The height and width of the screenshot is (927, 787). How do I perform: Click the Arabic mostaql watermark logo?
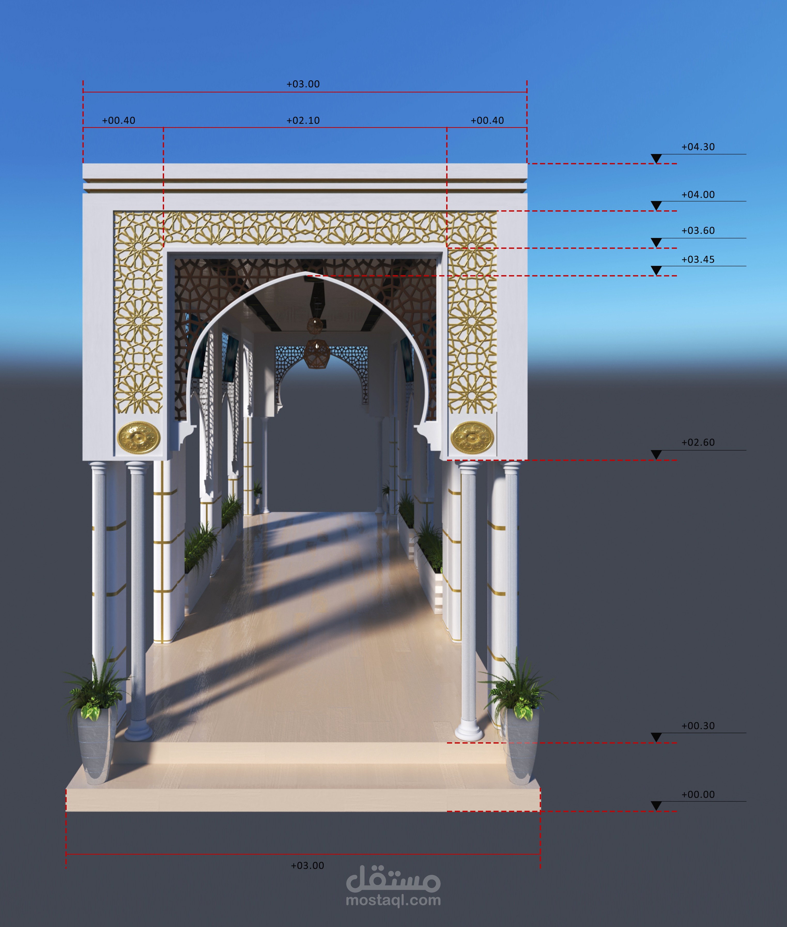click(393, 878)
